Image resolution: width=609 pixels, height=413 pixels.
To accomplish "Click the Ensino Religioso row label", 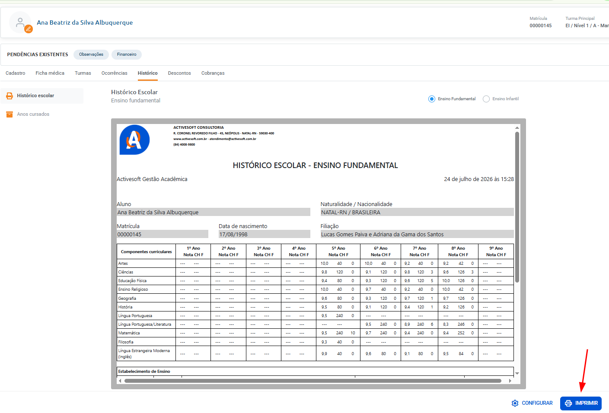I will [x=133, y=289].
